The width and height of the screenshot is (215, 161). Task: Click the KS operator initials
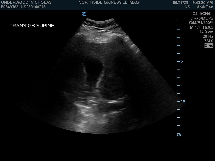(x=187, y=7)
